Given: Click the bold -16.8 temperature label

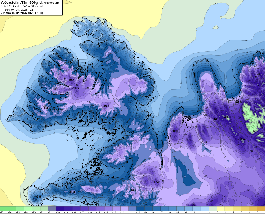Looking at the screenshot, I should click(71, 80).
